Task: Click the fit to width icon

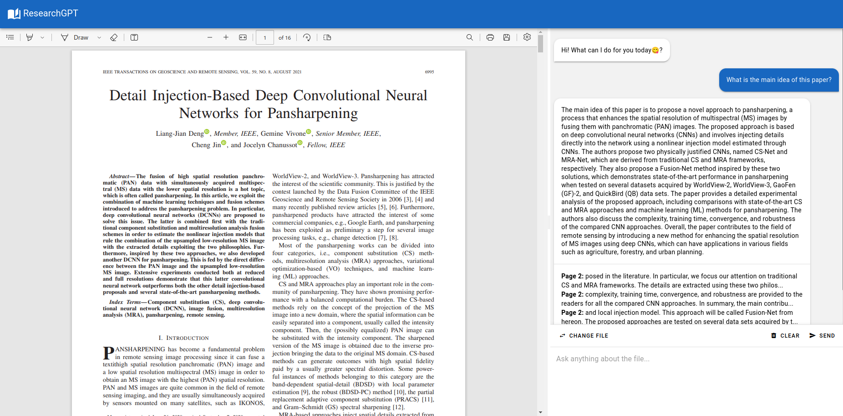Action: tap(243, 37)
